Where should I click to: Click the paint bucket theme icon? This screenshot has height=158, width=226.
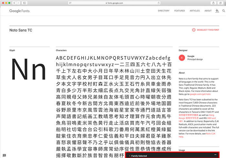click(x=217, y=11)
